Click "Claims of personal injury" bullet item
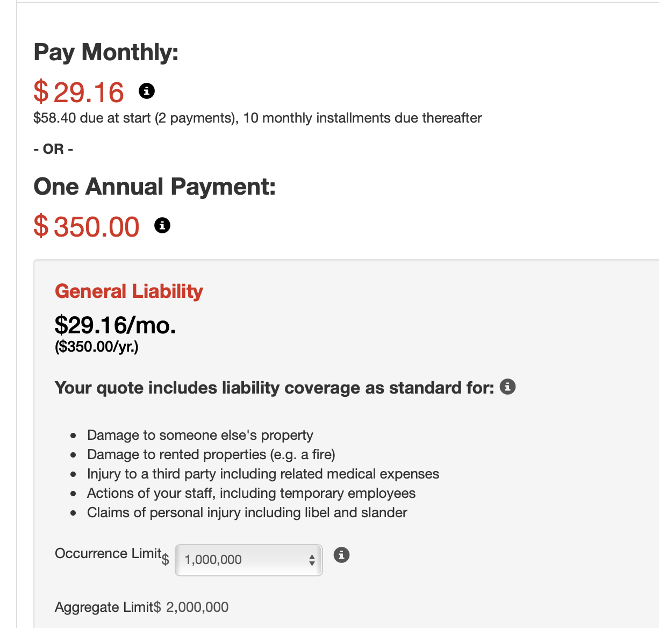This screenshot has height=628, width=659. pos(247,512)
